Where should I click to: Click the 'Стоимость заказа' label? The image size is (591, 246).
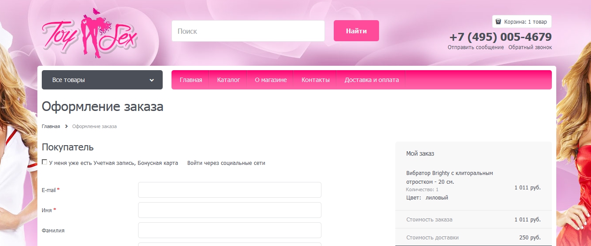429,220
